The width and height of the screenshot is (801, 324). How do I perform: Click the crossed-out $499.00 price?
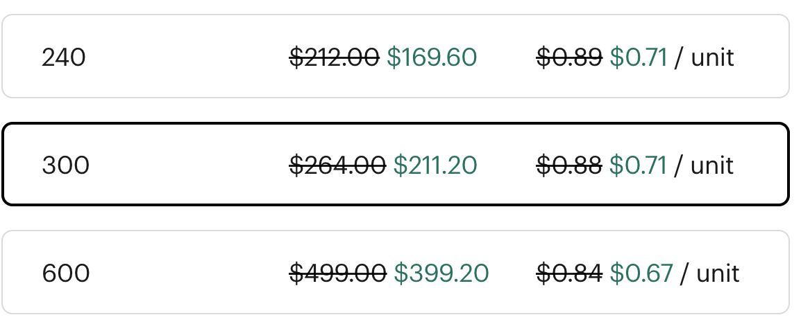pyautogui.click(x=337, y=273)
